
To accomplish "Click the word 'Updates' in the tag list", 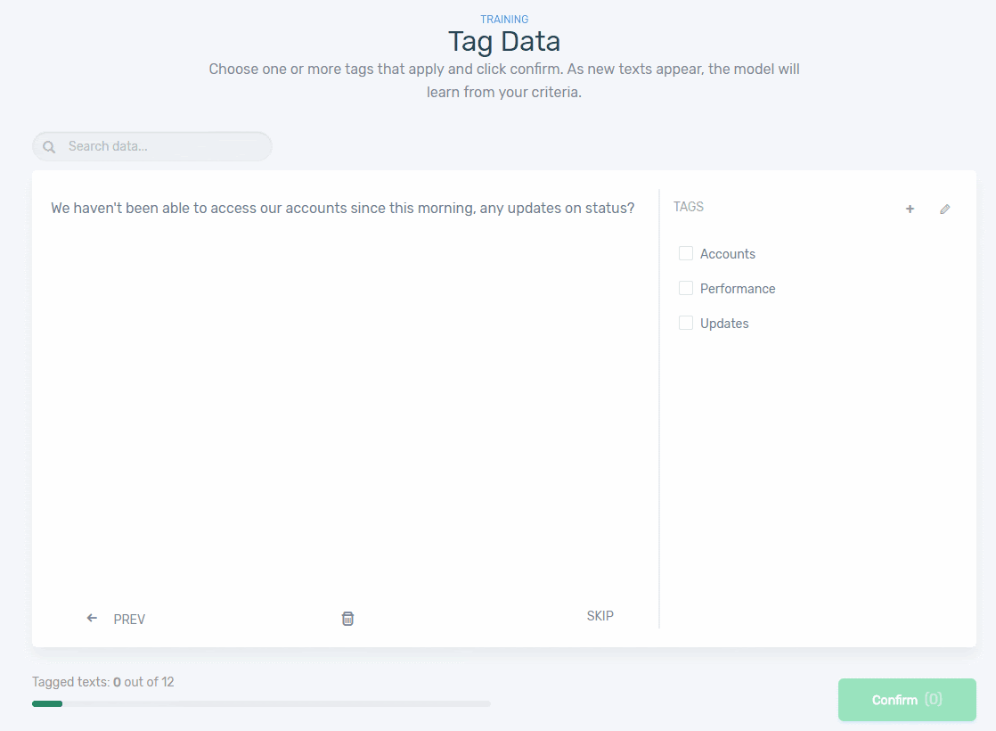I will [x=724, y=324].
